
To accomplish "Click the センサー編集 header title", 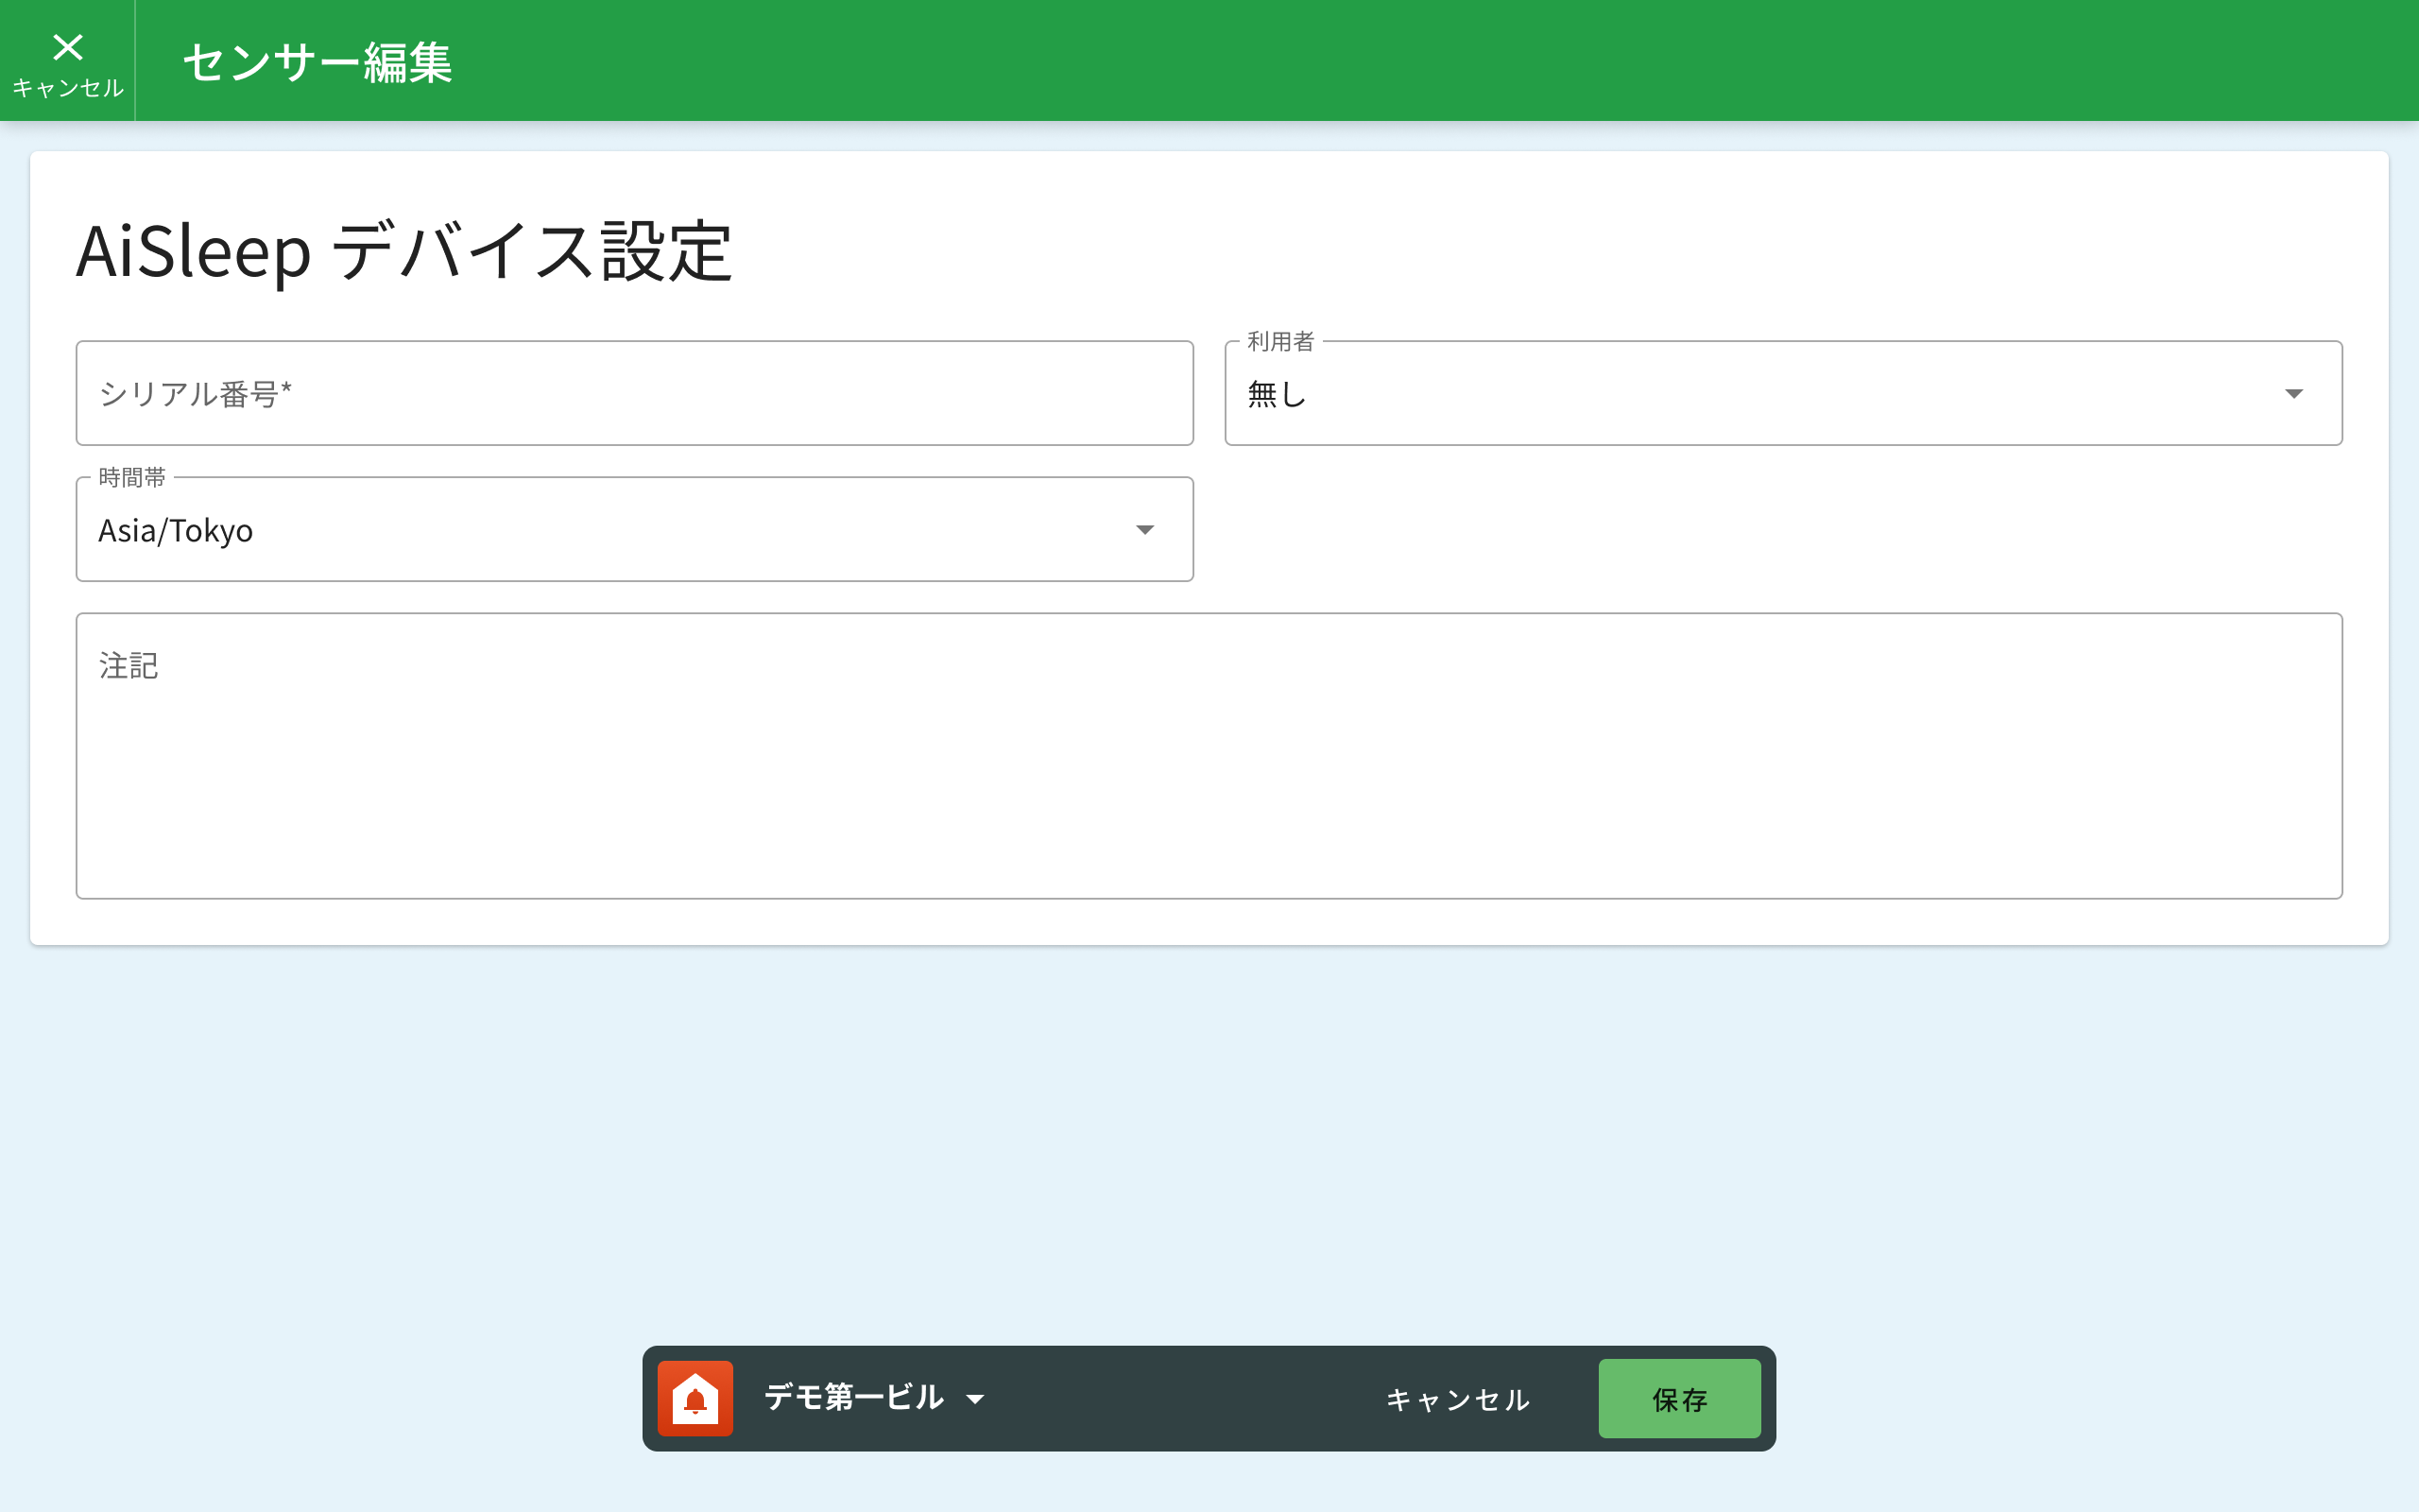I will click(317, 63).
